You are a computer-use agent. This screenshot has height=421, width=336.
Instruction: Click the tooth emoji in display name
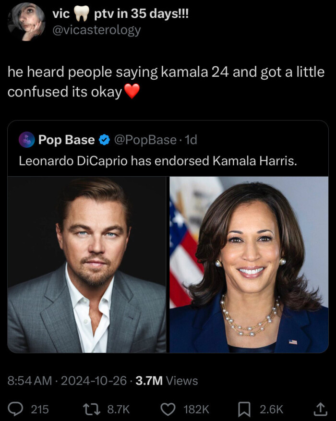click(x=82, y=14)
